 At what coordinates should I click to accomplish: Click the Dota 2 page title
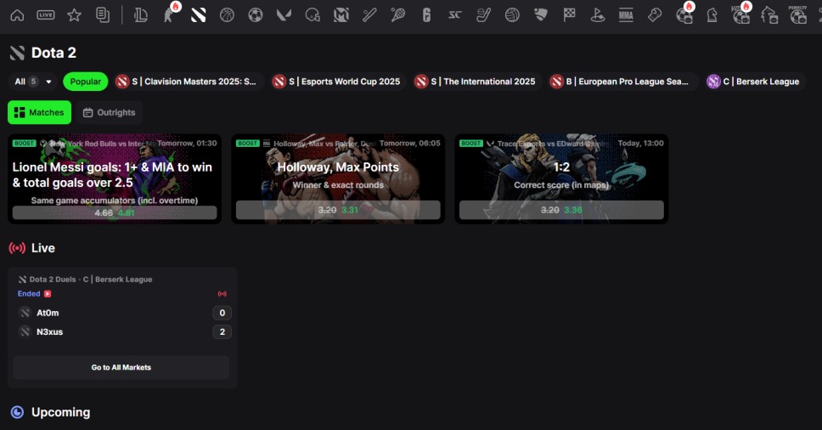(53, 53)
